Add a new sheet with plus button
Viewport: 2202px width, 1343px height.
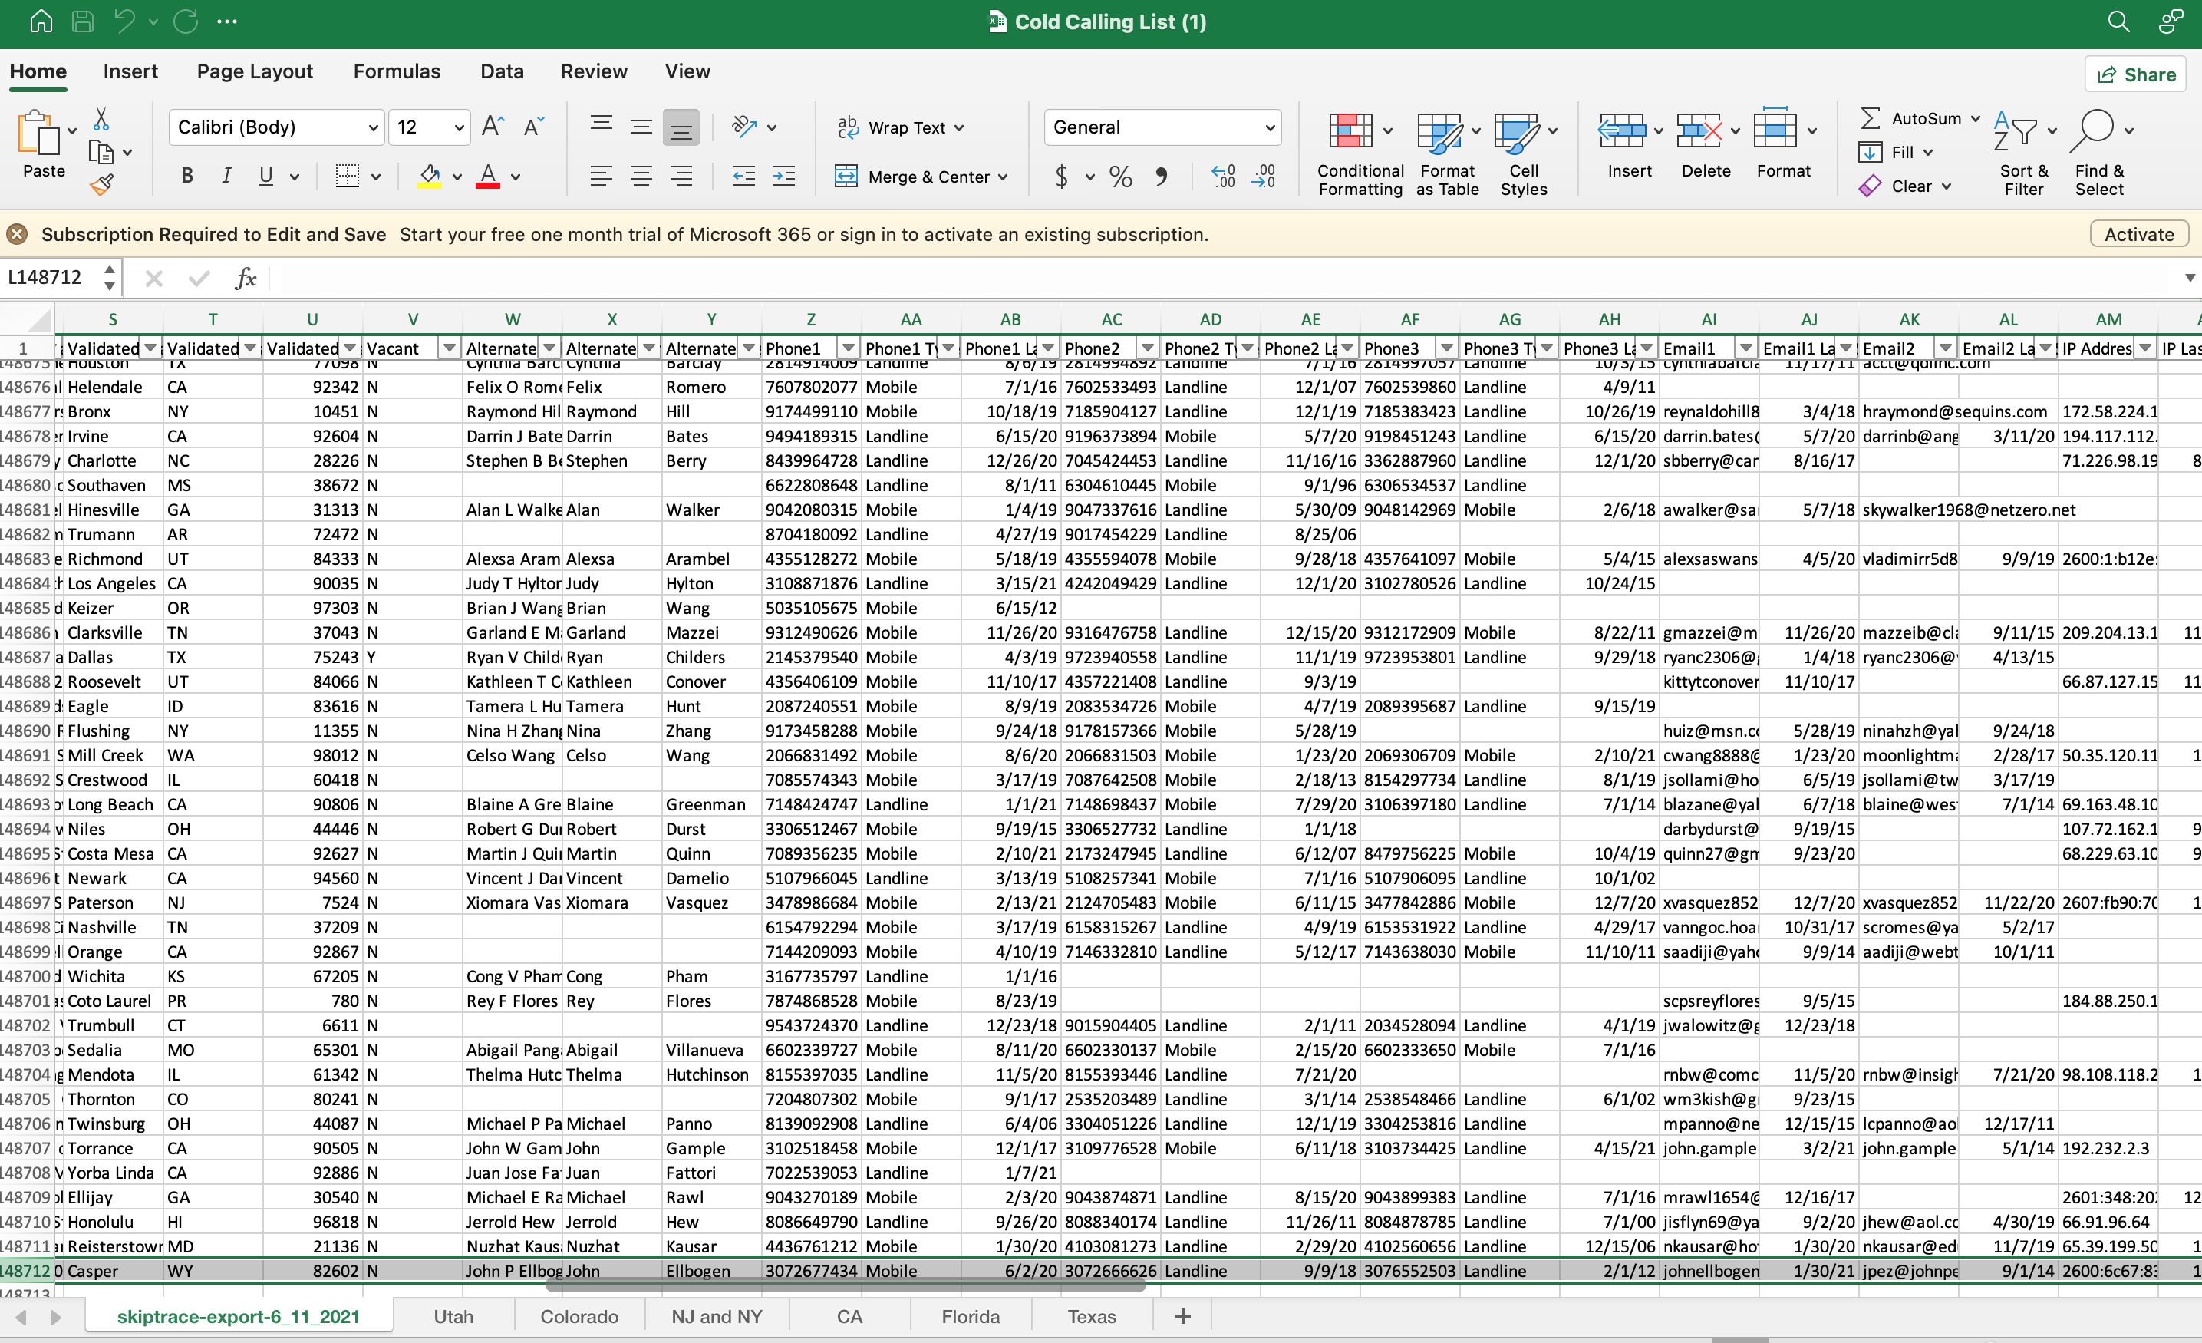click(1182, 1316)
